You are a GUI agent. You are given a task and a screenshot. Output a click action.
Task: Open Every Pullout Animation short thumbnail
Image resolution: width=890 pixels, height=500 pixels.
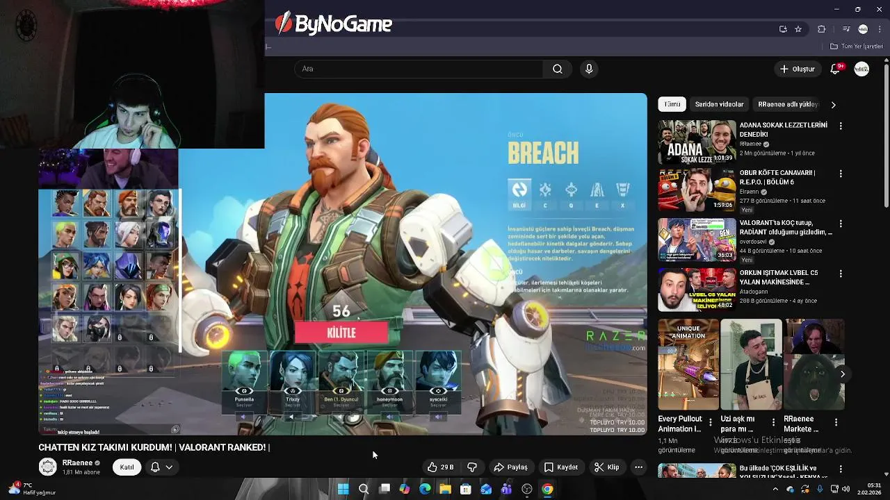point(688,365)
